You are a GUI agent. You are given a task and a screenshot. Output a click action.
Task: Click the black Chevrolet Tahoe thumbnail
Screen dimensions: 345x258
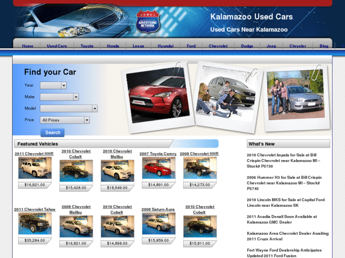click(x=35, y=223)
